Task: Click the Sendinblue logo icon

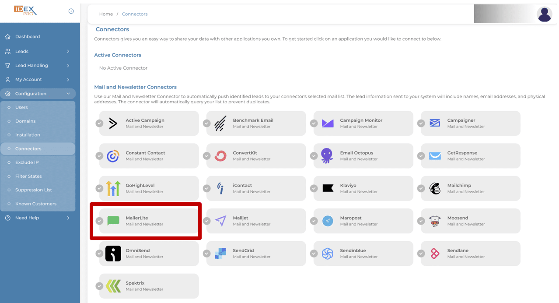Action: [328, 254]
